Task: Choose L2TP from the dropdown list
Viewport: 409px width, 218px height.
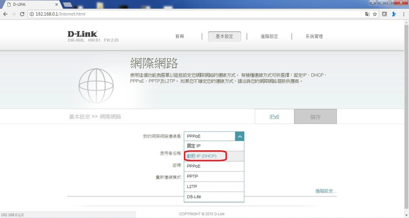Action: [214, 187]
